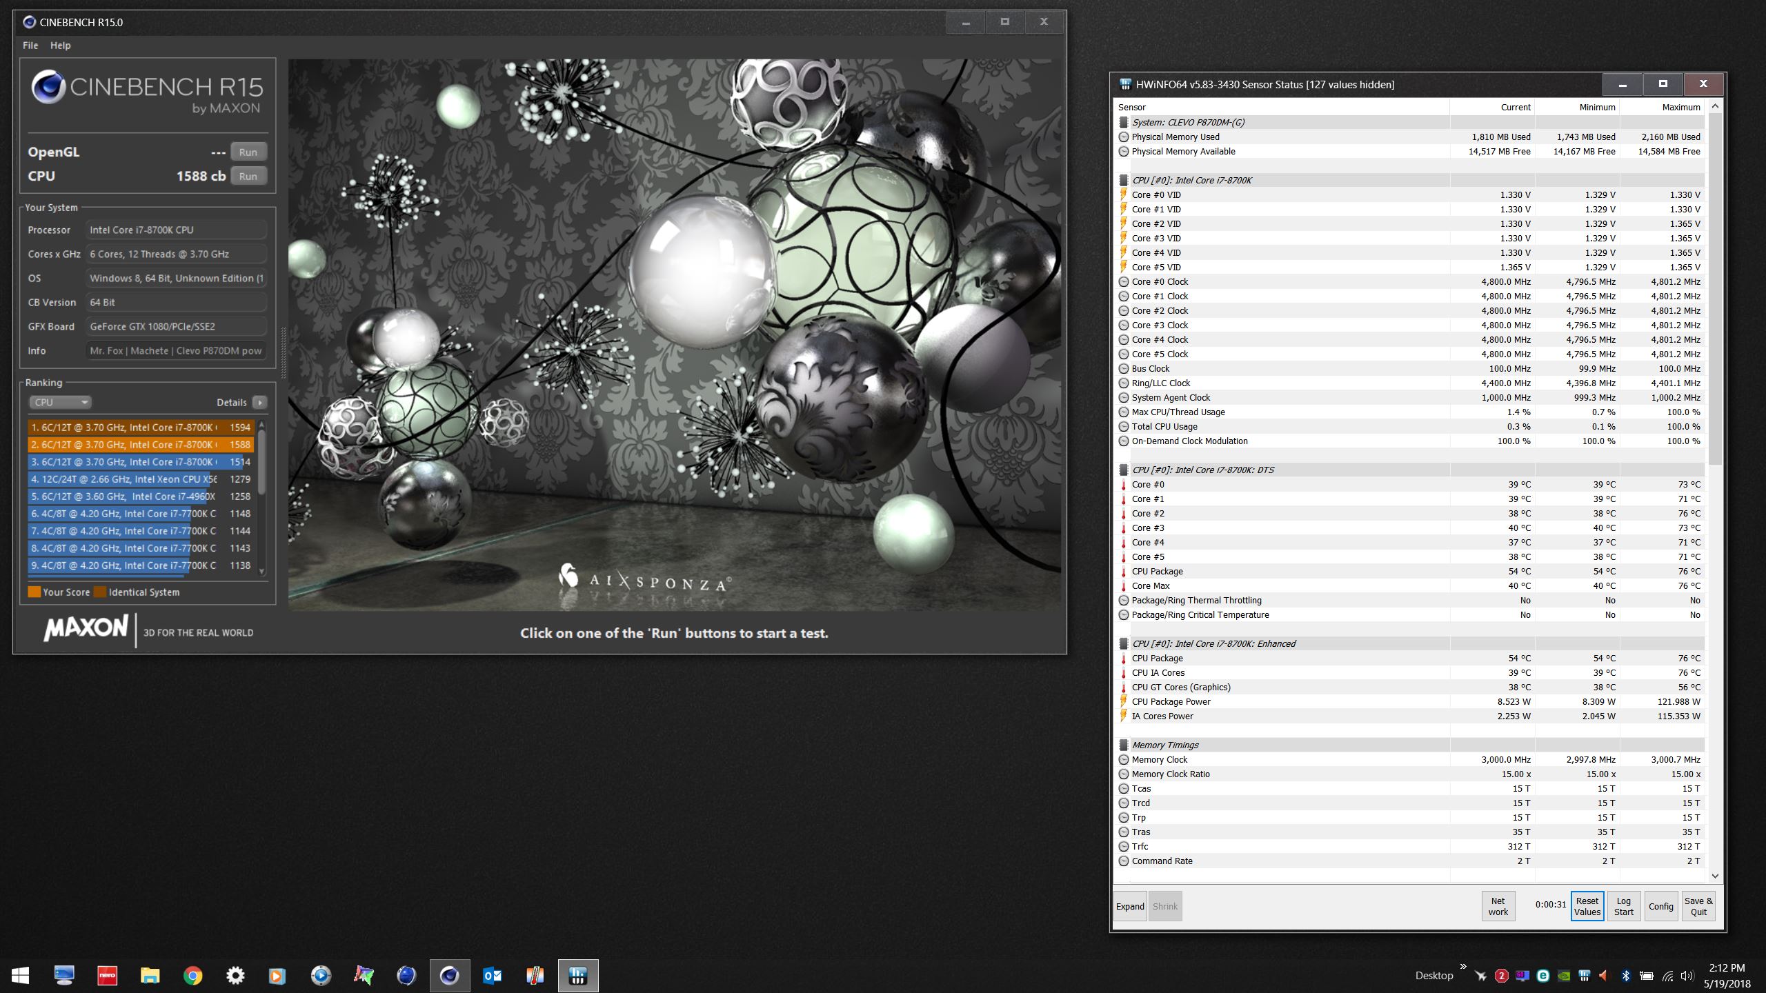1766x993 pixels.
Task: Expand ranking Details arrow
Action: (x=259, y=402)
